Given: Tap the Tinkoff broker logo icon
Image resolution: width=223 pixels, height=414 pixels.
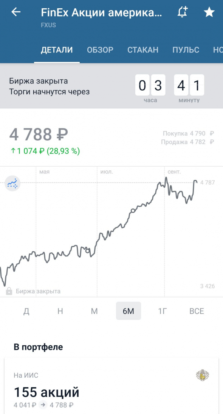Looking at the screenshot, I should click(x=201, y=375).
